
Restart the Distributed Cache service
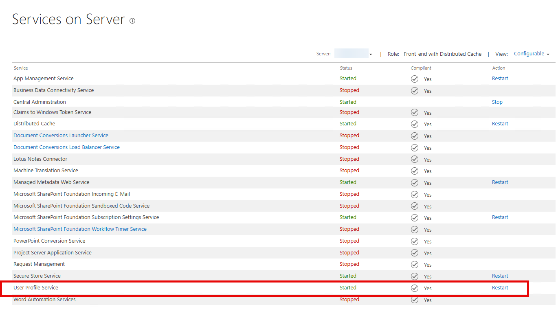point(500,124)
